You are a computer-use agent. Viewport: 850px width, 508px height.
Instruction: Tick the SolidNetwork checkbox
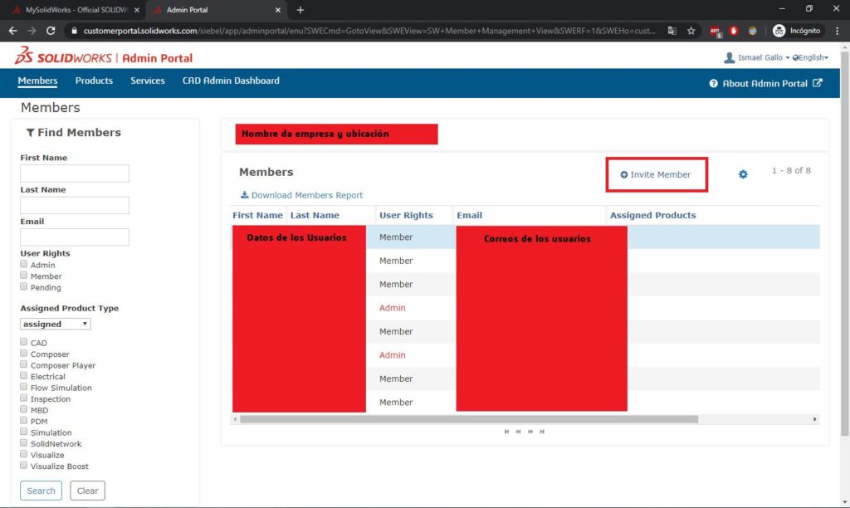23,443
